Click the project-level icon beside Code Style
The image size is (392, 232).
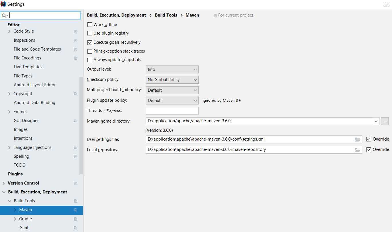75,31
